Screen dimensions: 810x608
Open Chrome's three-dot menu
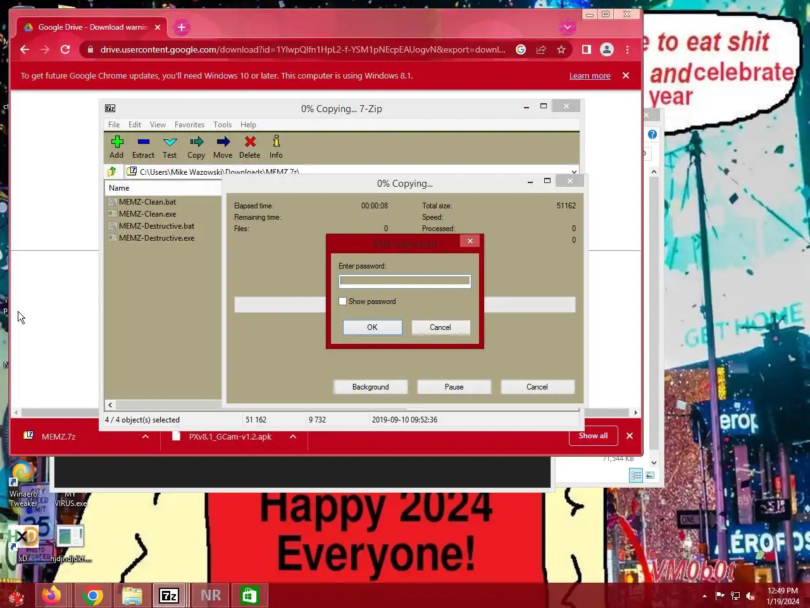pyautogui.click(x=627, y=49)
